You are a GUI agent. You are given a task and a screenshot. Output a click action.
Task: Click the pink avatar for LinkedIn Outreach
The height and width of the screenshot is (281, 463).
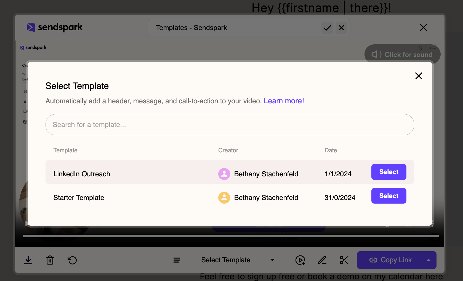pos(224,174)
